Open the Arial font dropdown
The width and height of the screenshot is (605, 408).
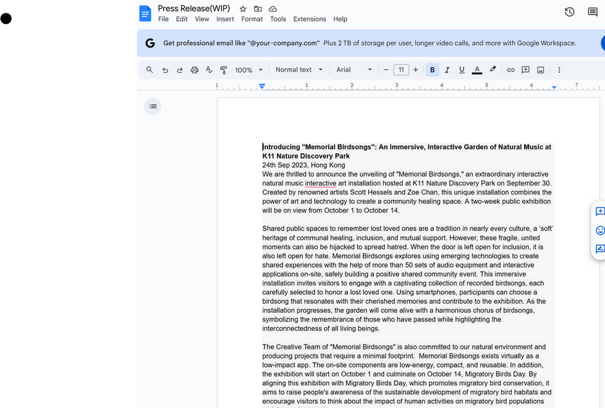[x=354, y=70]
